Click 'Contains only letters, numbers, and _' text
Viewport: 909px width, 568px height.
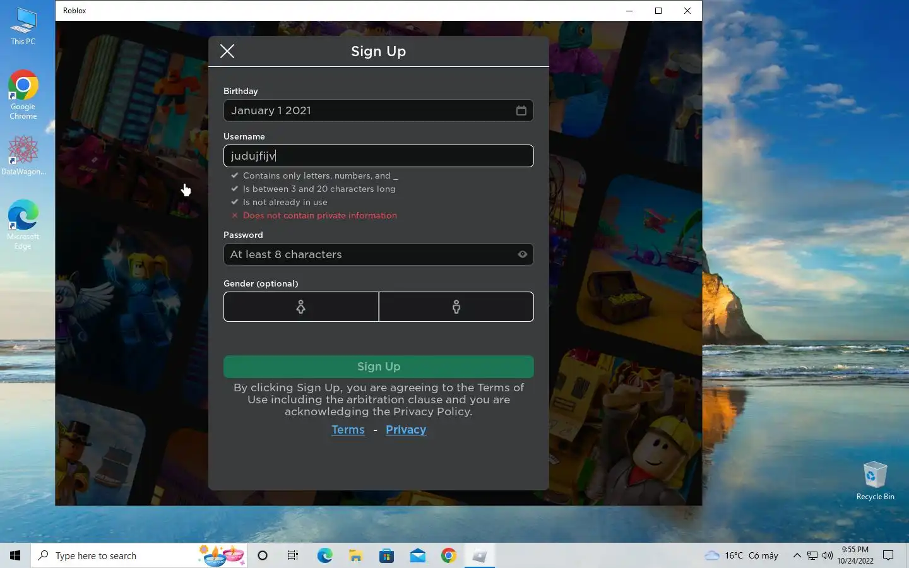320,175
